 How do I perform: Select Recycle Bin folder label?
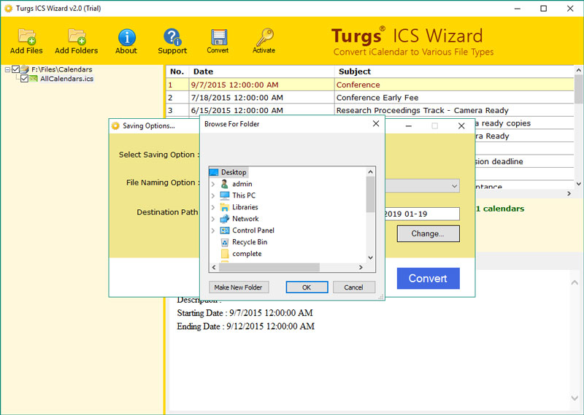click(250, 242)
